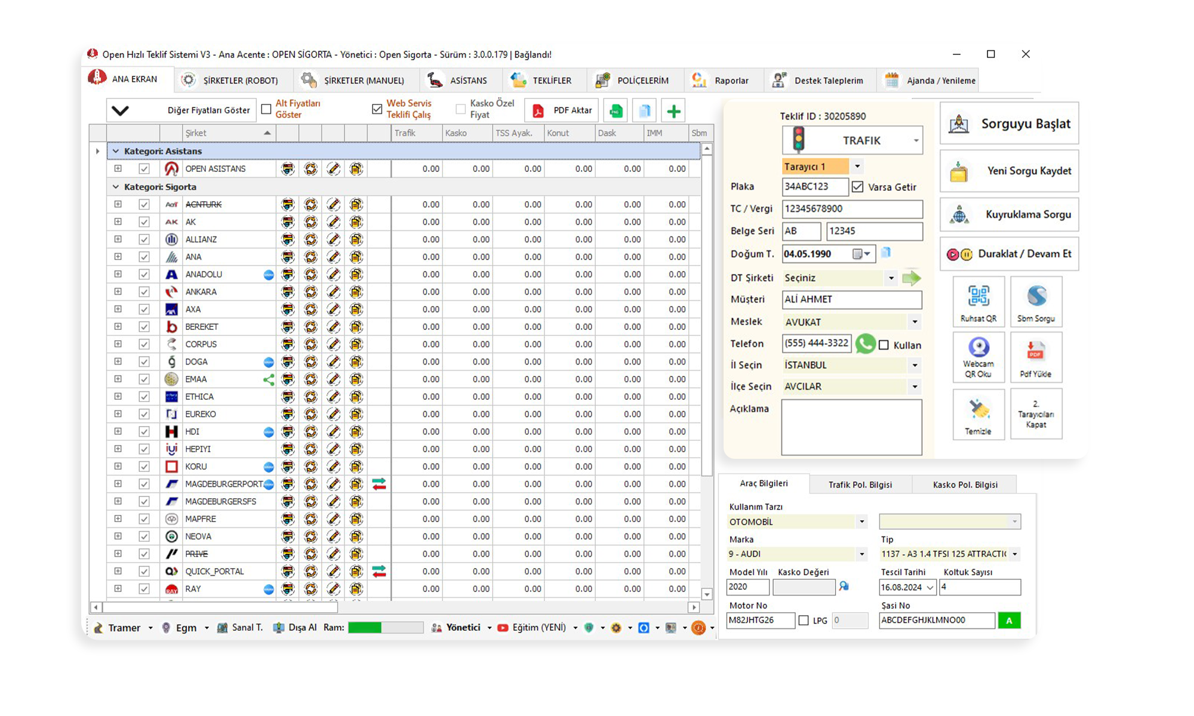
Task: Open the İl Seçin İSTANBUL dropdown
Action: click(x=915, y=365)
